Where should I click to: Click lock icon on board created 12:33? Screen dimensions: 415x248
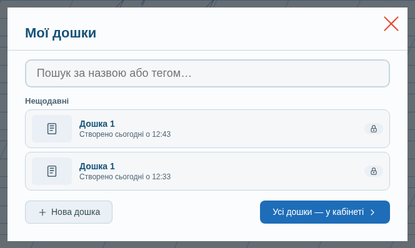[x=374, y=171]
